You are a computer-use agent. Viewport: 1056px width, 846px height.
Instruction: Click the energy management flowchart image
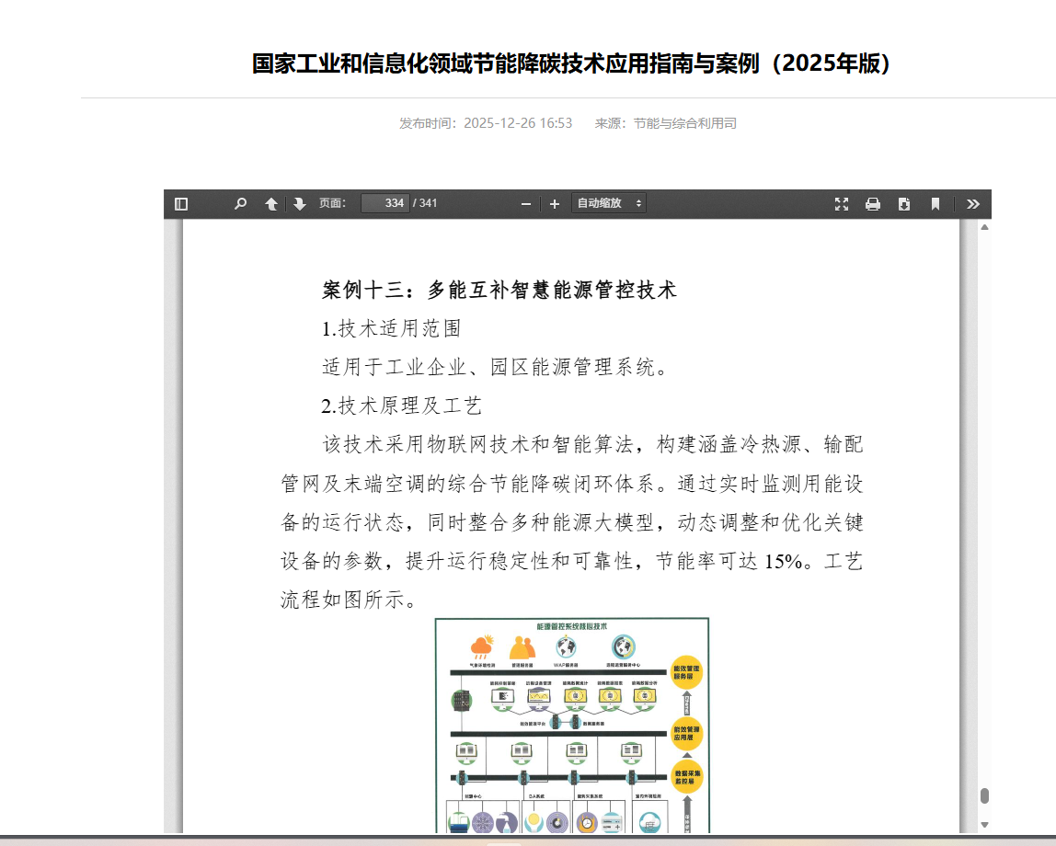(x=571, y=725)
